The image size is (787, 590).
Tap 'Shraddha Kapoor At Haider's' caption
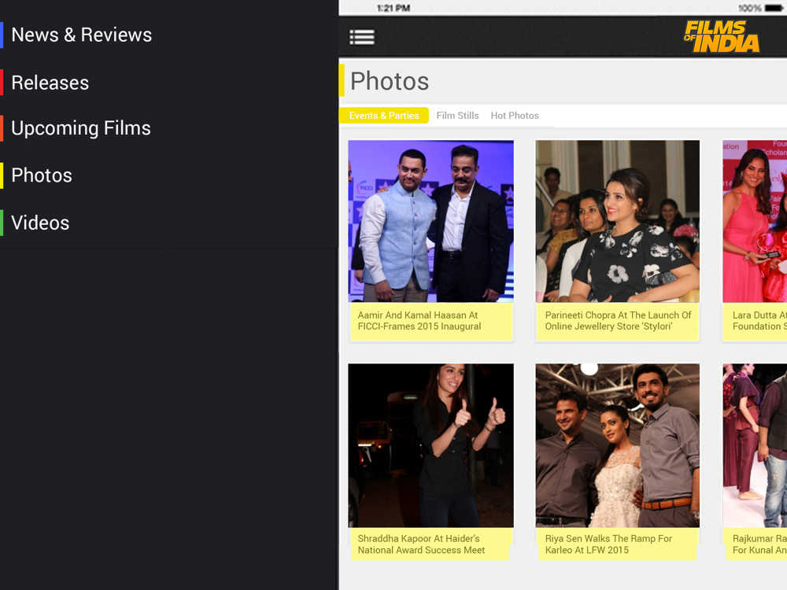coord(421,544)
